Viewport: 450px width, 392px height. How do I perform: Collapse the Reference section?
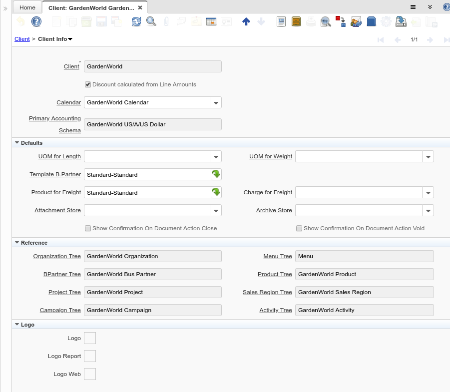[x=17, y=243]
